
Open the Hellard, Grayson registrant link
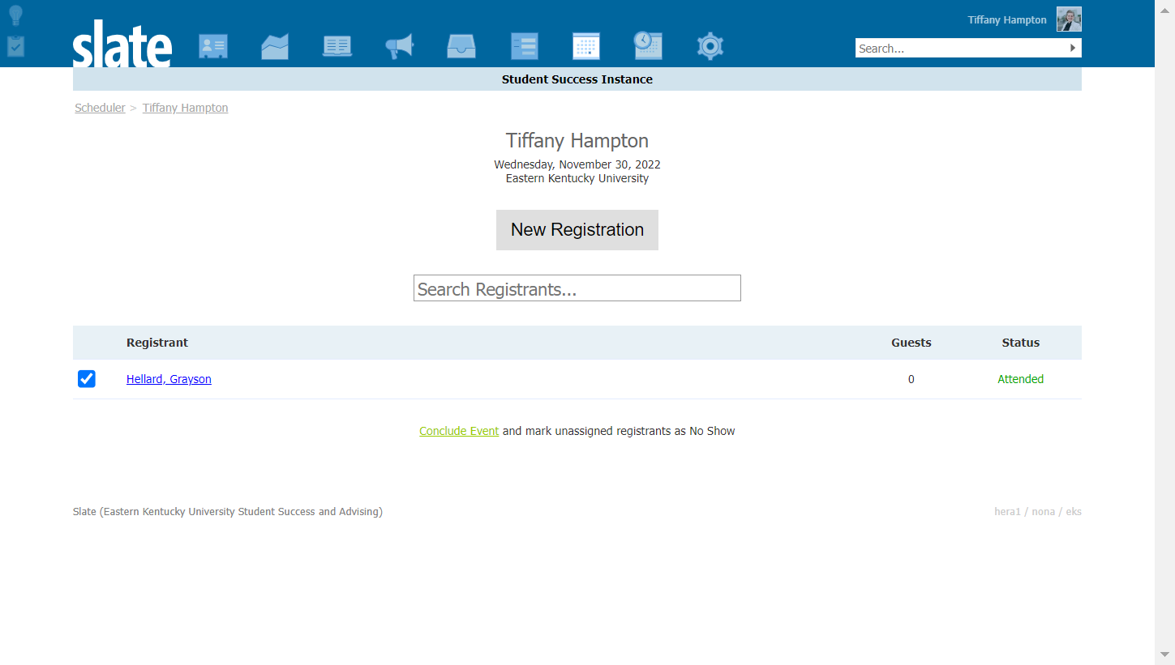pyautogui.click(x=169, y=379)
